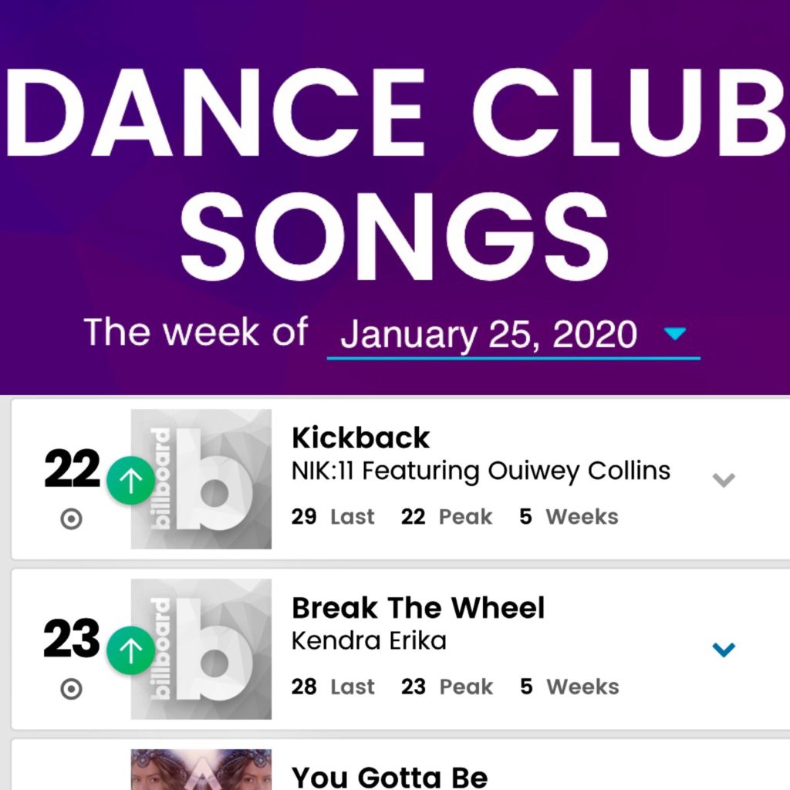Expand the Kickback chart entry chevron

(724, 480)
